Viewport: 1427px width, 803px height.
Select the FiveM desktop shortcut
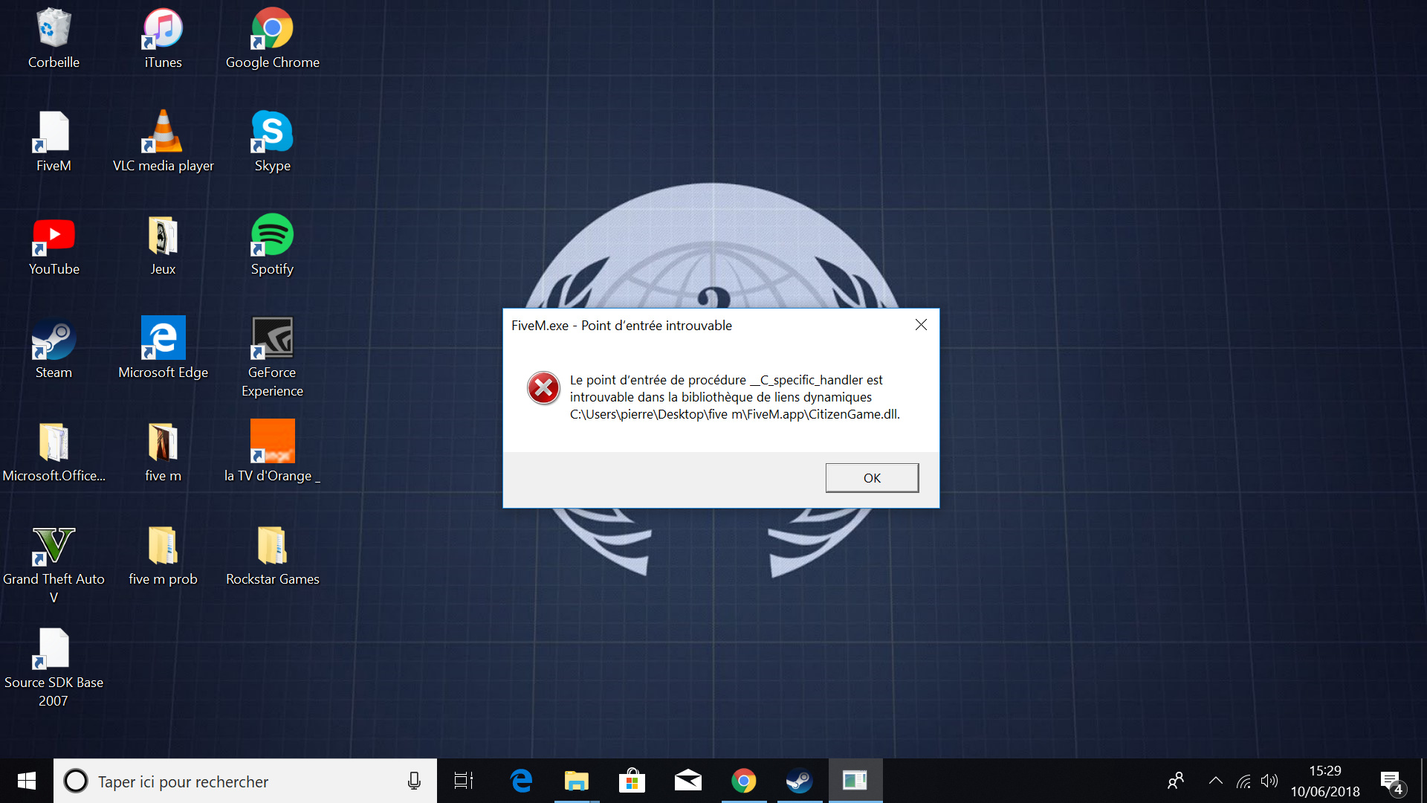(x=54, y=141)
